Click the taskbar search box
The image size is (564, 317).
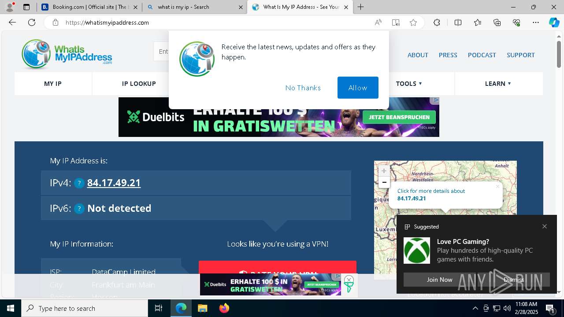(x=85, y=308)
